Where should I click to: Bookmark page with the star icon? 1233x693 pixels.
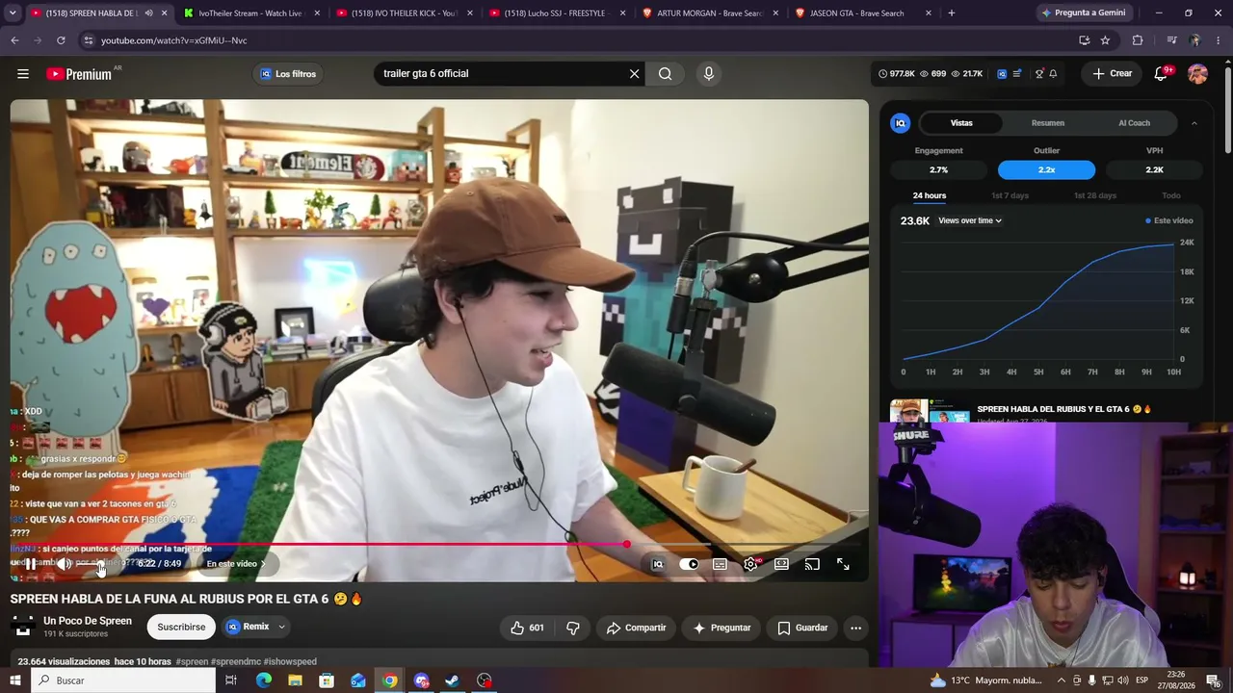[x=1105, y=40]
